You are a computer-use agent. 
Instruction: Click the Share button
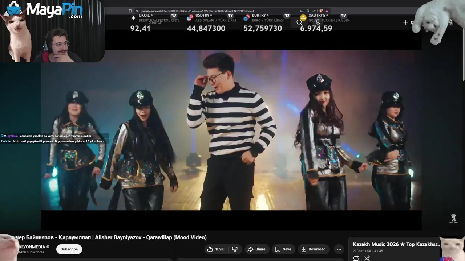tap(256, 249)
